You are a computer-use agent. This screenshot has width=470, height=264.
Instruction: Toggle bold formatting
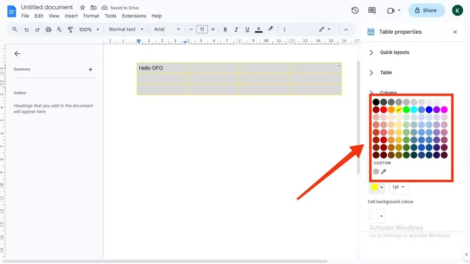coord(225,29)
